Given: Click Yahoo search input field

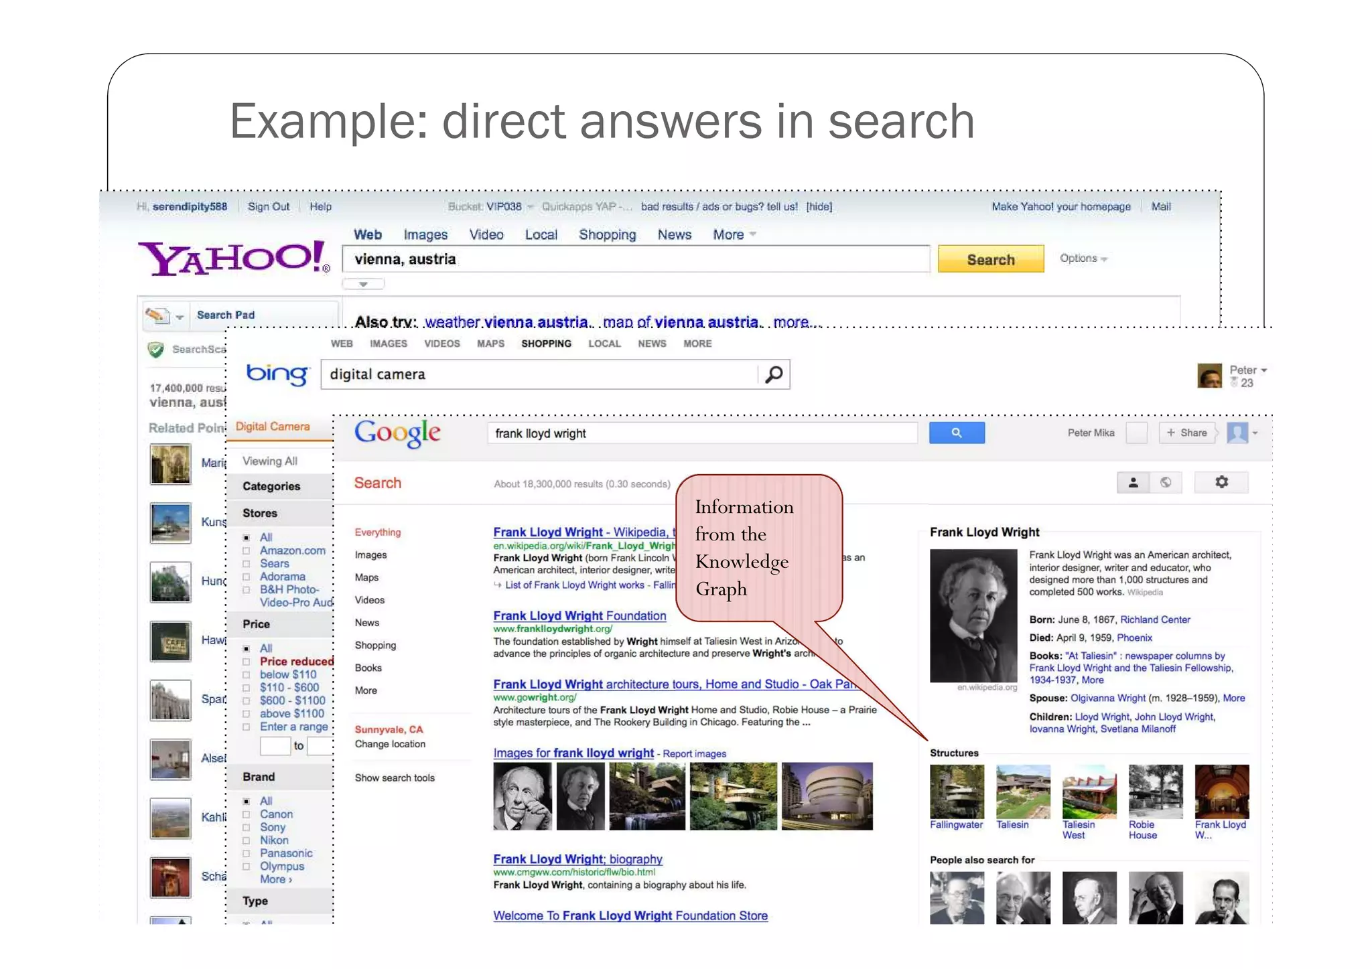Looking at the screenshot, I should click(x=636, y=259).
